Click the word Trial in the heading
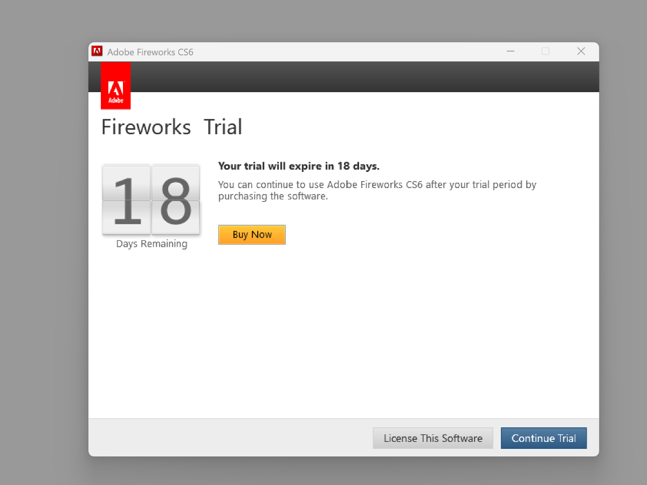The height and width of the screenshot is (485, 647). 223,127
